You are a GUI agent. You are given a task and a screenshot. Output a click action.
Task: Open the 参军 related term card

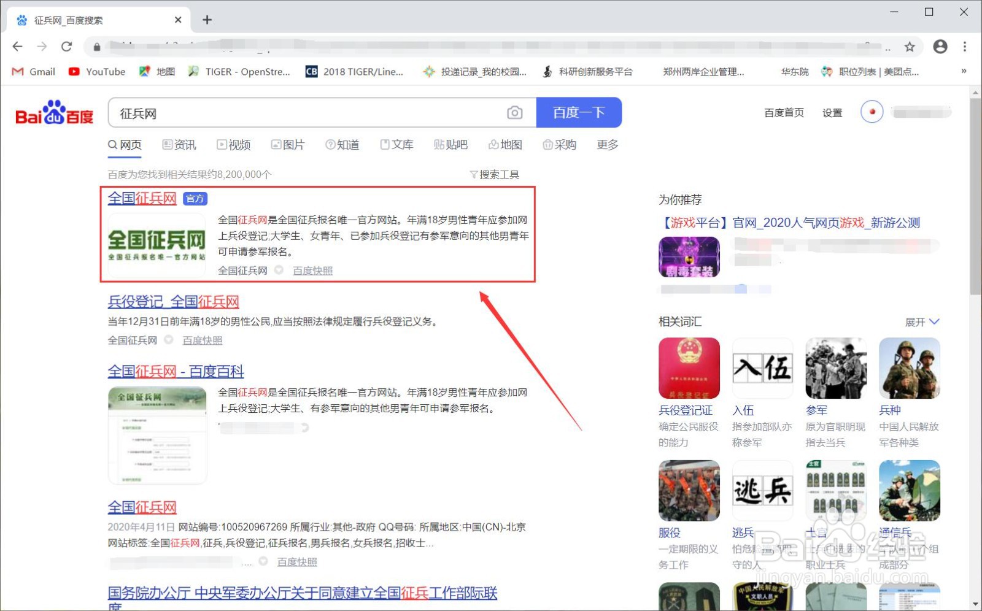tap(836, 393)
